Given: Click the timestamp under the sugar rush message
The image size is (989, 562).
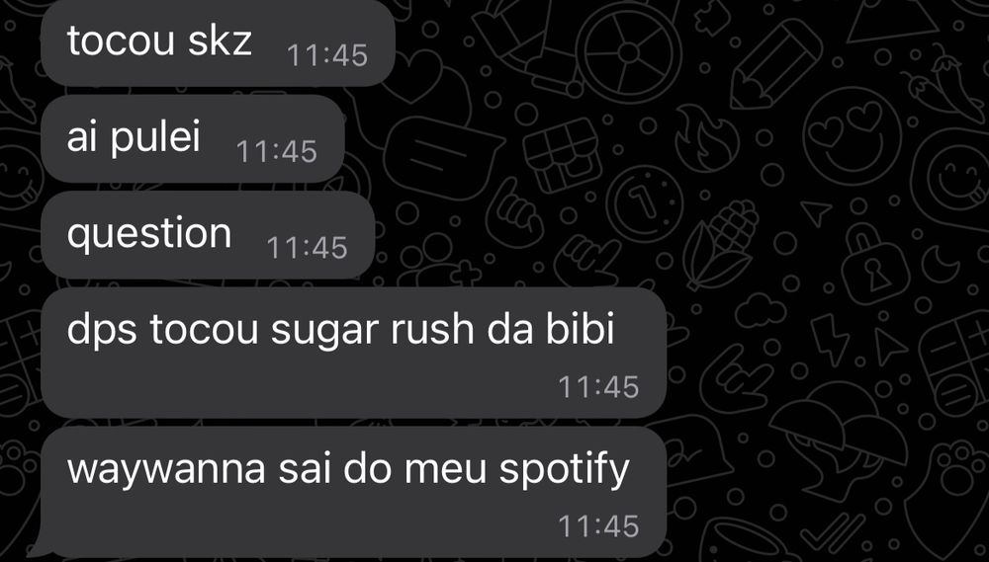Looking at the screenshot, I should tap(598, 387).
